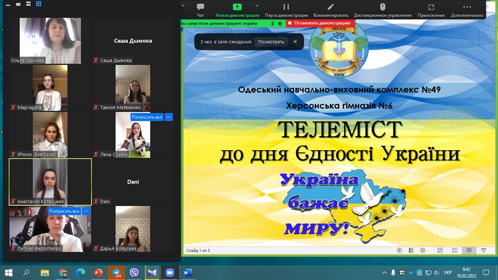Open the Комментировать annotation tool
The width and height of the screenshot is (498, 280).
pyautogui.click(x=331, y=9)
